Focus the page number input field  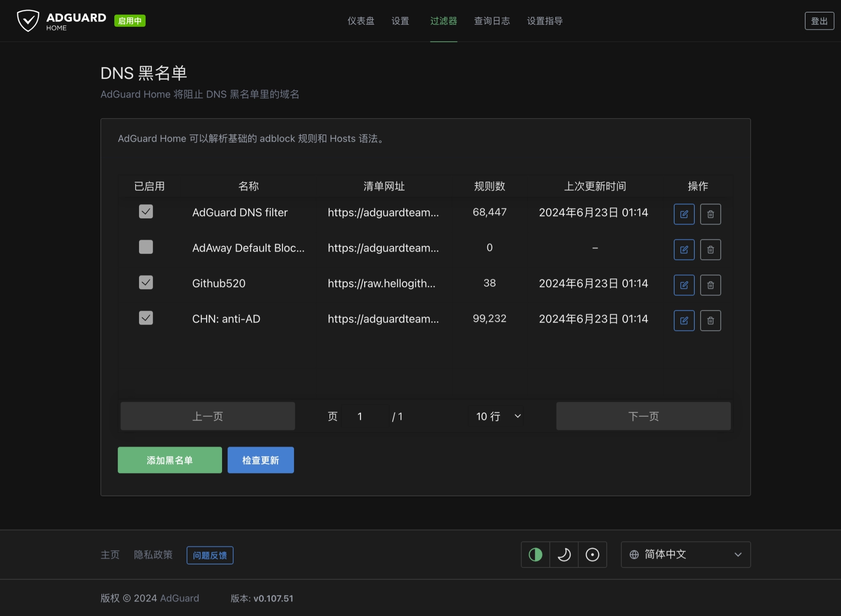[365, 416]
